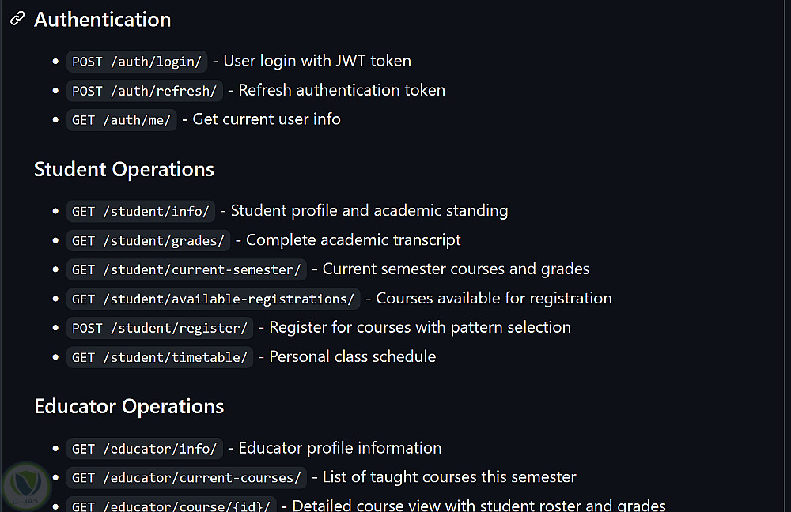Screen dimensions: 791x512
Task: Click the "Personal class schedule" description text
Action: 353,356
